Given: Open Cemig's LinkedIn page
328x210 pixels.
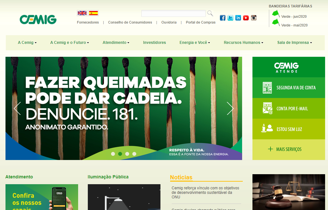Looking at the screenshot, I should pos(238,18).
